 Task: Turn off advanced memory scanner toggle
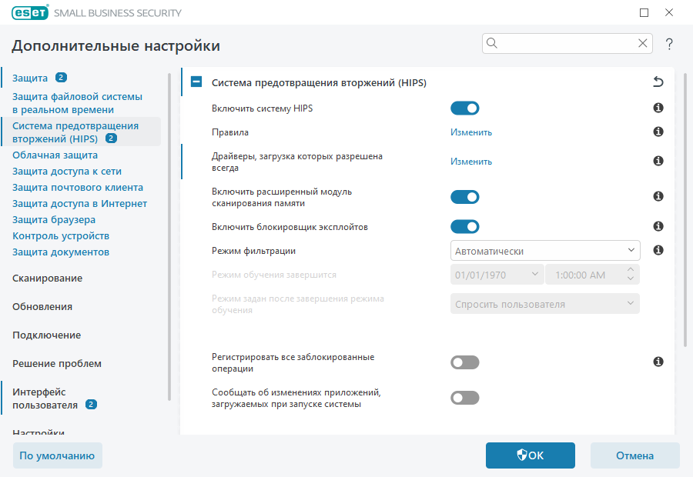464,197
